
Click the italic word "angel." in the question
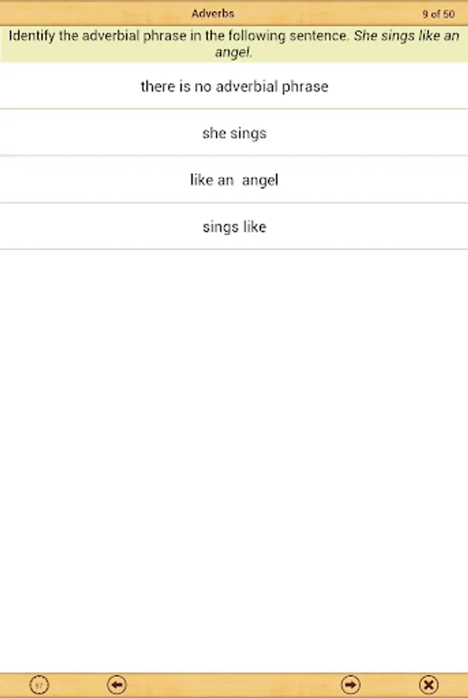(234, 53)
